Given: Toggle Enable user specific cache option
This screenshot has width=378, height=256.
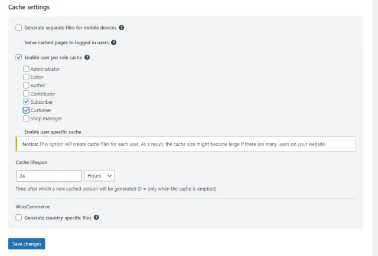Looking at the screenshot, I should (x=19, y=132).
